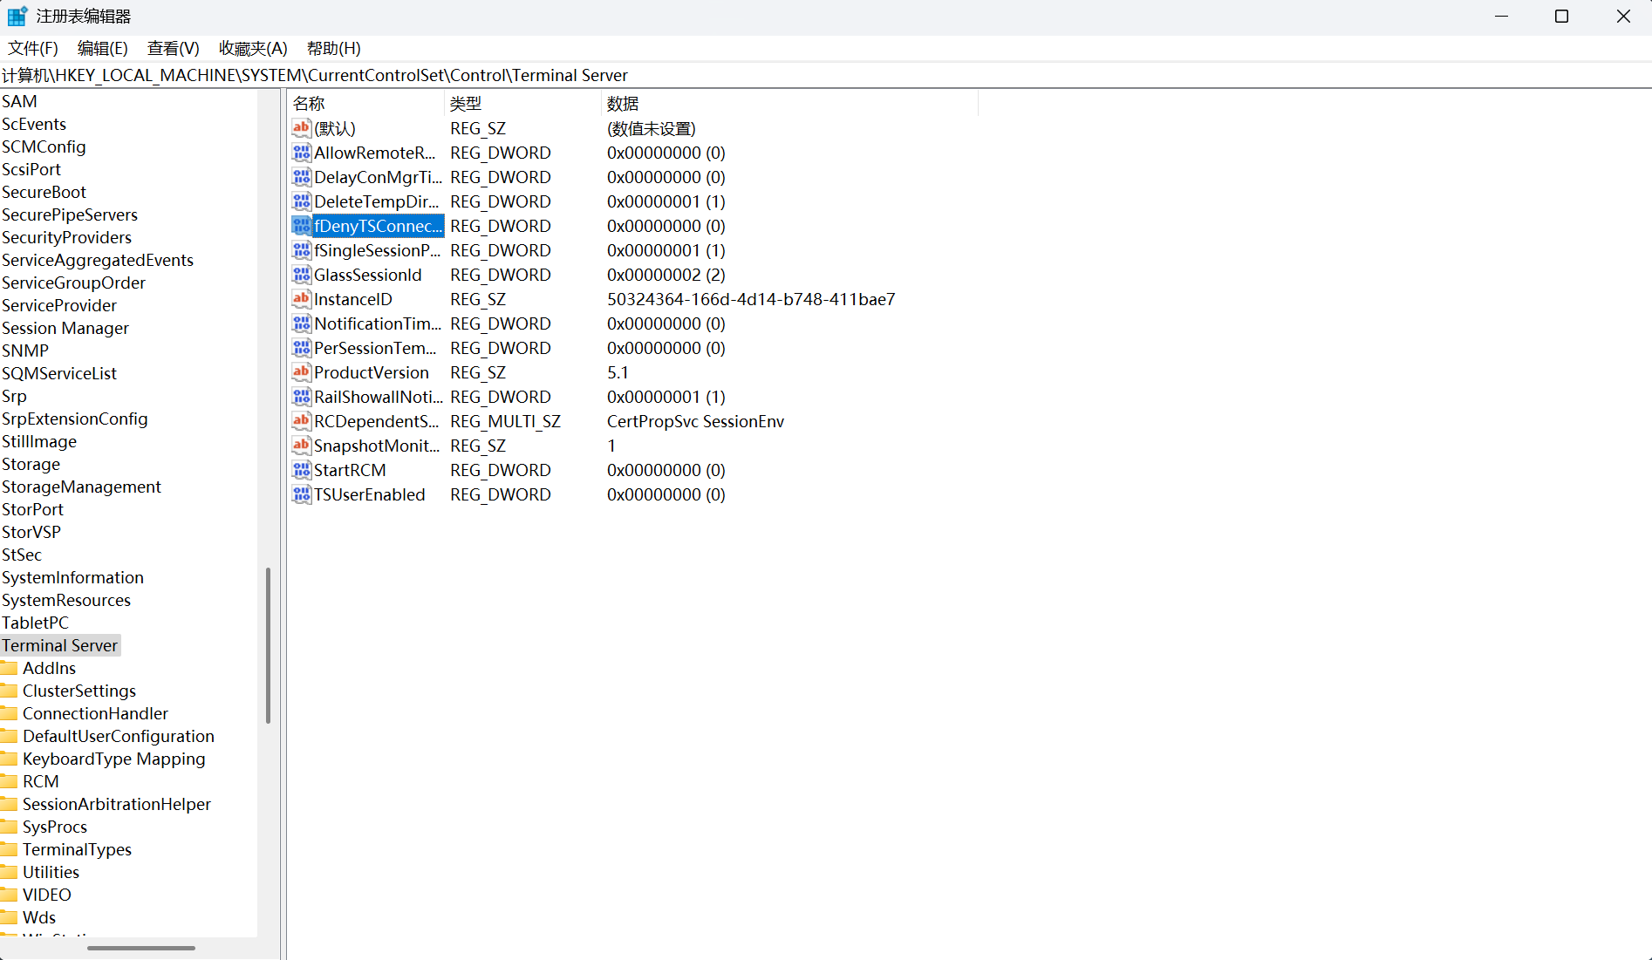Viewport: 1652px width, 960px height.
Task: Click the GlassSessionId value icon
Action: (x=301, y=275)
